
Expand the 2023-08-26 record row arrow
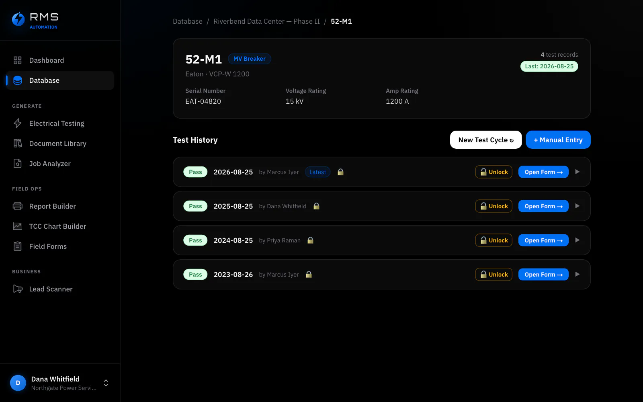click(577, 275)
